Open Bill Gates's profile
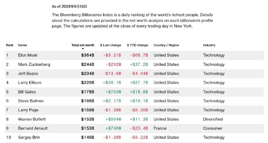This screenshot has width=268, height=143. 27,92
